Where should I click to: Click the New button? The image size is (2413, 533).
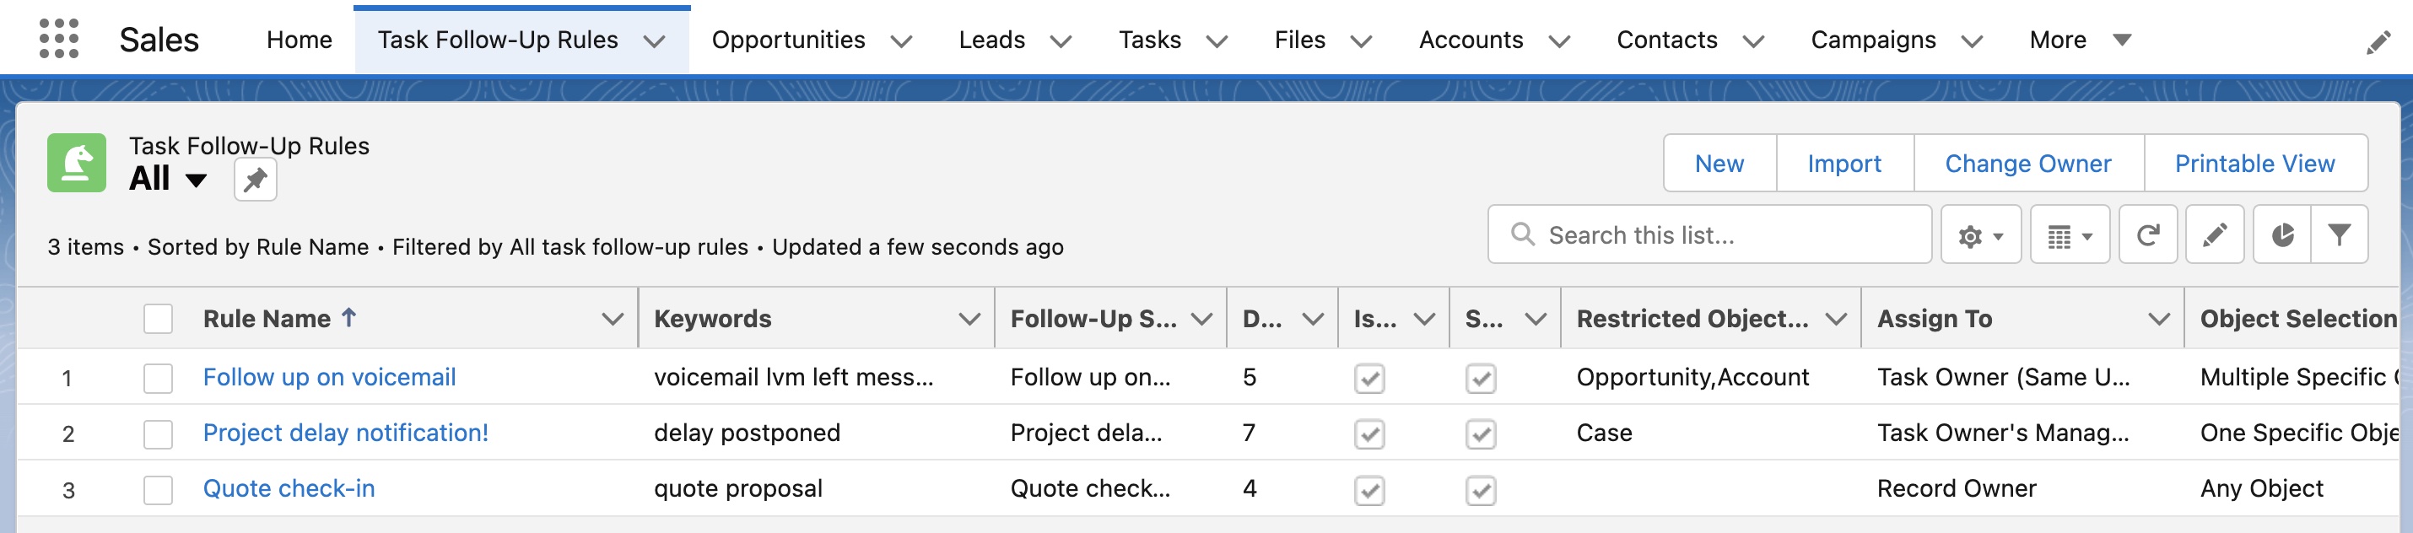tap(1719, 164)
